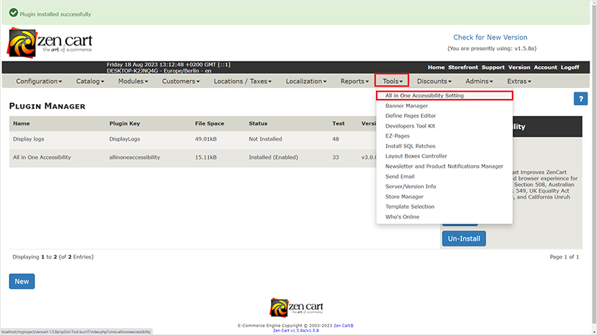This screenshot has width=597, height=335.
Task: Click the Zen Cart logo in header
Action: click(x=50, y=43)
